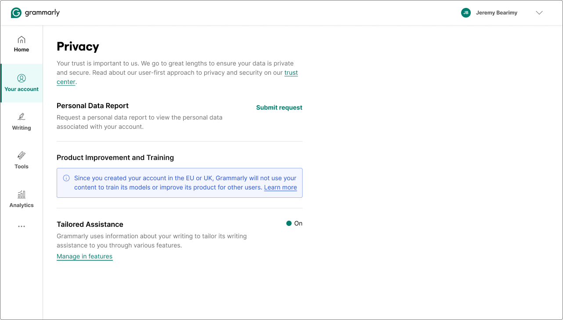Click the Tools icon in the sidebar
Image resolution: width=563 pixels, height=320 pixels.
click(21, 156)
